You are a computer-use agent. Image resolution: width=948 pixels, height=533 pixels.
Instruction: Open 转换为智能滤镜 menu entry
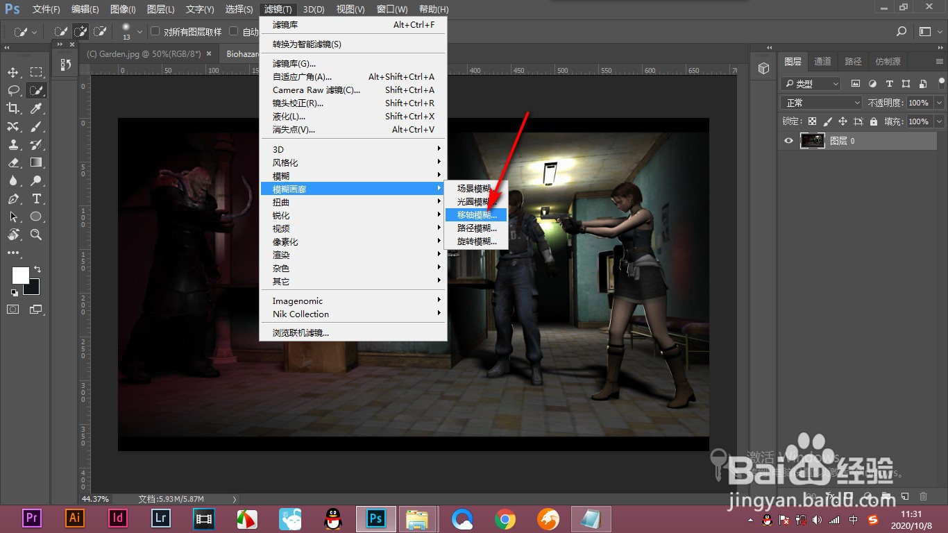click(353, 44)
